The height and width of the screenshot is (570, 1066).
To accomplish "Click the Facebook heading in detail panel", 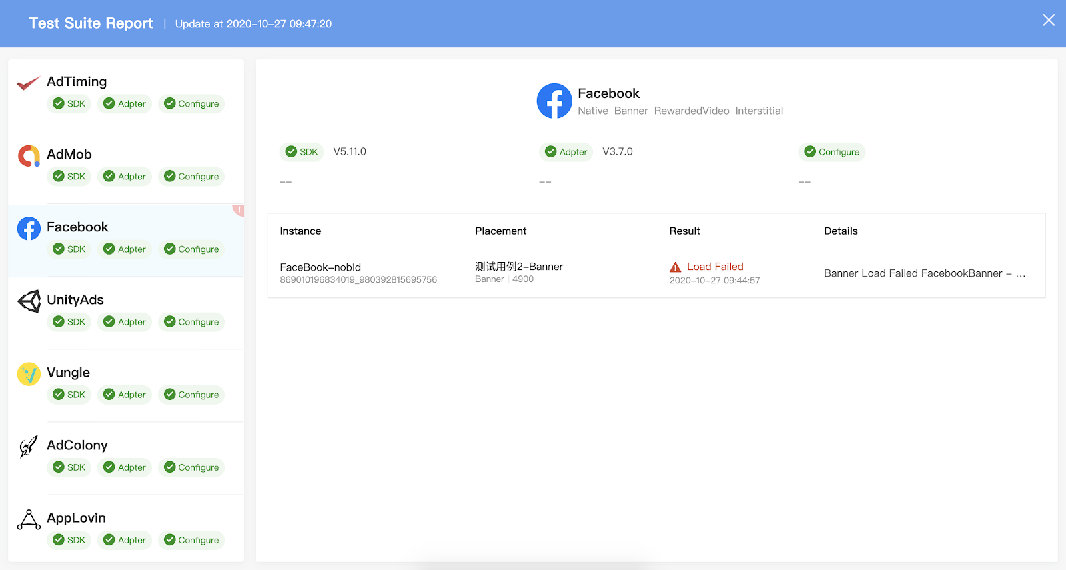I will coord(608,93).
